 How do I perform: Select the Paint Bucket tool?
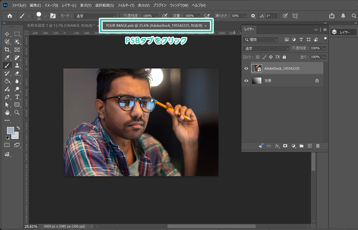click(x=7, y=81)
